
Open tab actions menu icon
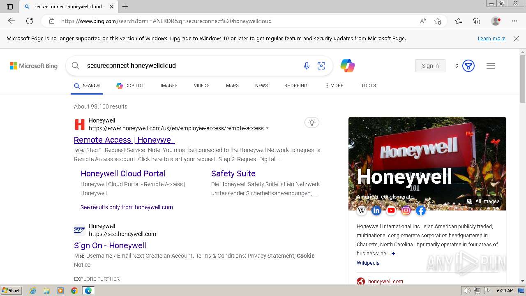point(10,7)
